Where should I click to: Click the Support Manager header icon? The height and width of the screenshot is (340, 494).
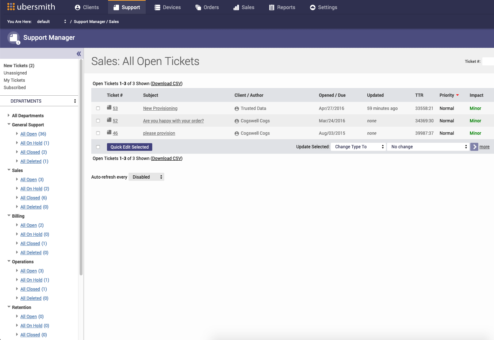coord(14,38)
